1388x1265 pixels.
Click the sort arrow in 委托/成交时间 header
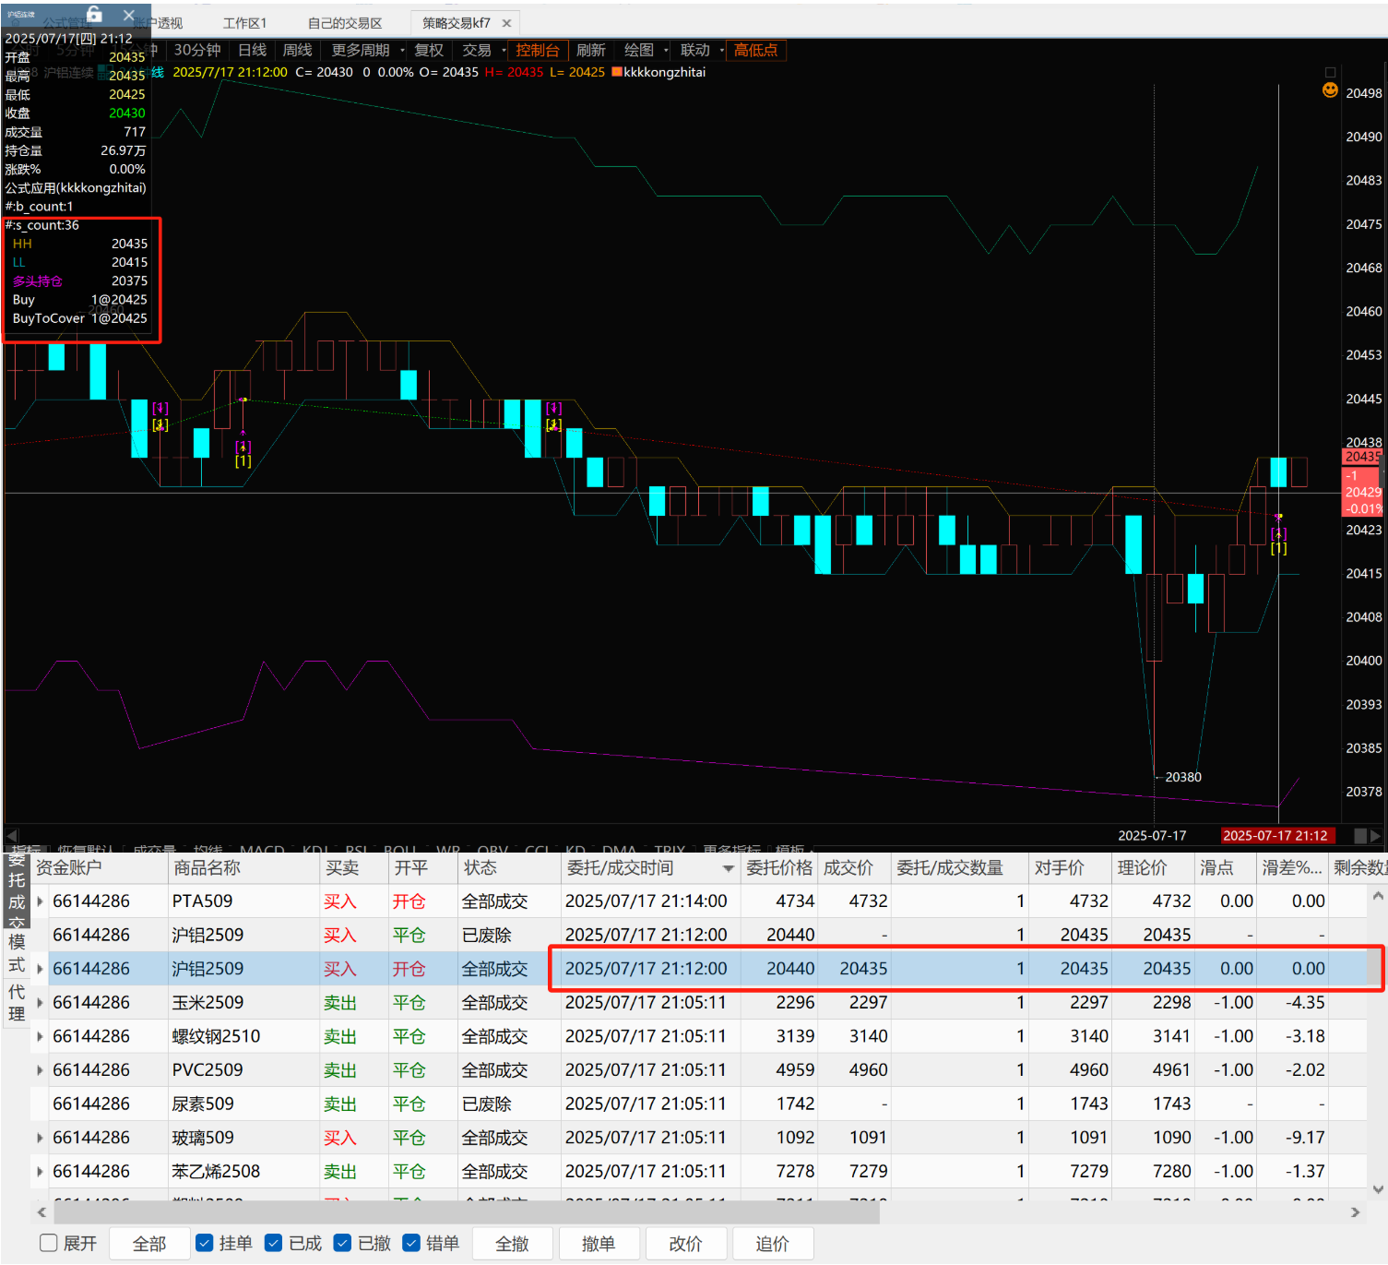pos(729,868)
